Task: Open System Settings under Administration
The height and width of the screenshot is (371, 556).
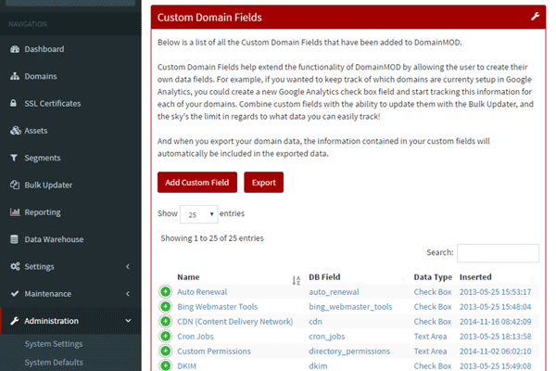Action: [56, 346]
